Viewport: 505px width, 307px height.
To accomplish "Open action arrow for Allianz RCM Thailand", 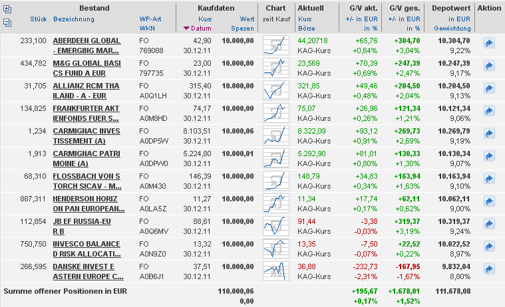I will pos(489,88).
